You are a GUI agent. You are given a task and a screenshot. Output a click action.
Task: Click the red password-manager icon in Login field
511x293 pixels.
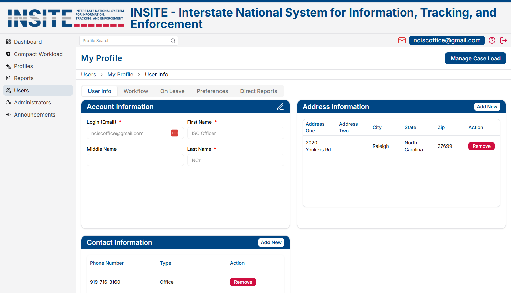tap(175, 133)
